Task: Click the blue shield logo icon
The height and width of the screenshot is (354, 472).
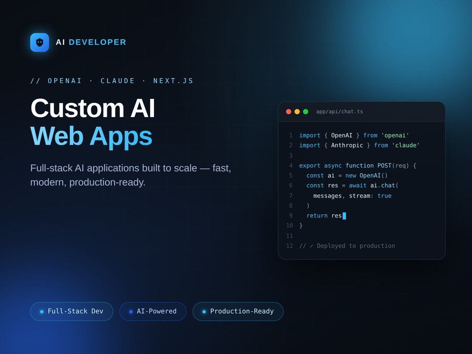Action: [40, 42]
